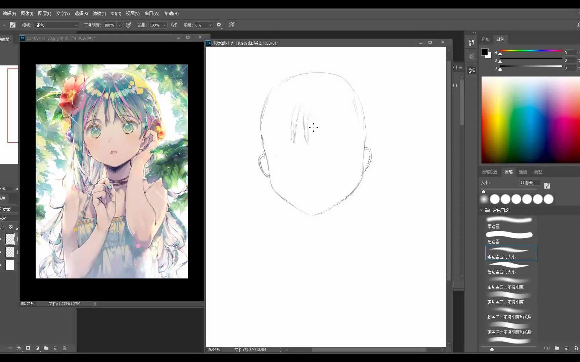Toggle pressure for opacity icon beside 不透明度
Image resolution: width=580 pixels, height=362 pixels.
(128, 25)
